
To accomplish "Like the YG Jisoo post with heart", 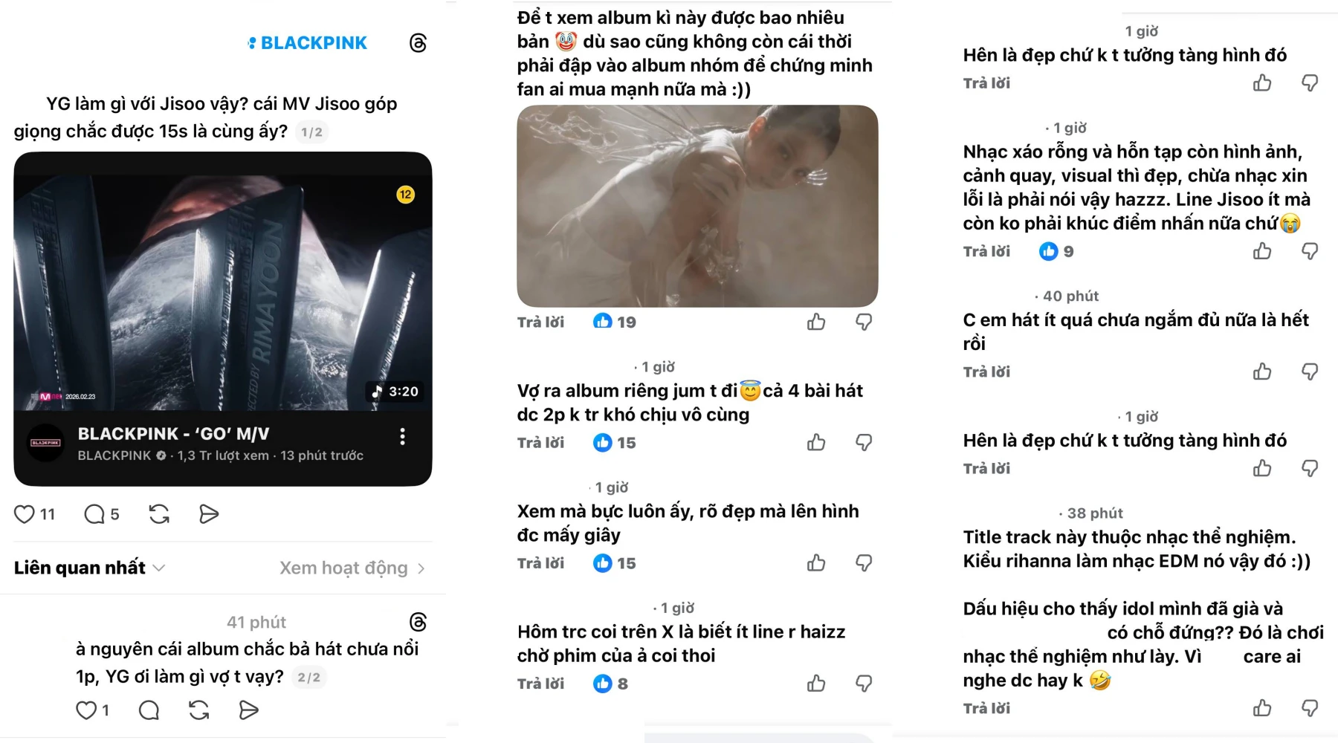I will tap(25, 514).
